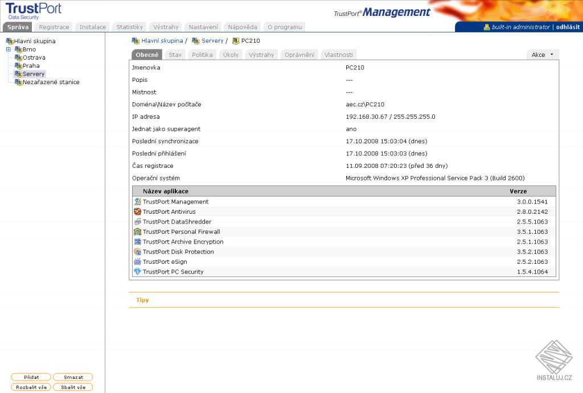Click the TrustPort Management icon in the list
Viewport: 583px width, 393px height.
[137, 201]
